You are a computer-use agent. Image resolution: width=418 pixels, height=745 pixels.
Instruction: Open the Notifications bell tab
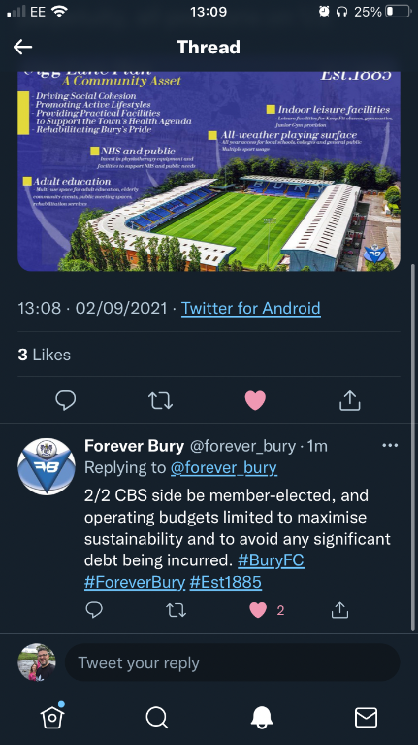pos(262,717)
